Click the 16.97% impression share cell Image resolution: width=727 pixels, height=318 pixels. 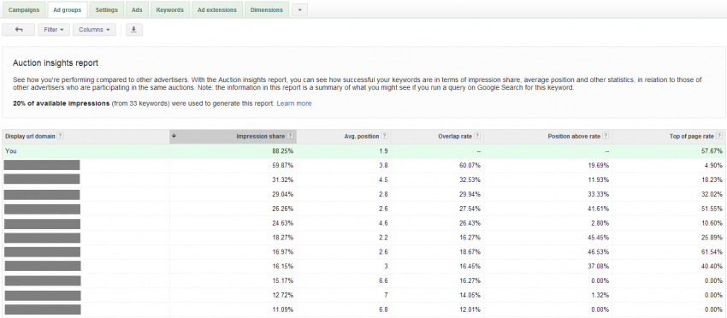tap(283, 252)
